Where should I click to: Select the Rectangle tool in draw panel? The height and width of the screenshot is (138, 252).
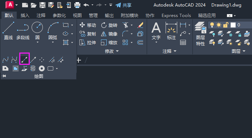click(66, 25)
